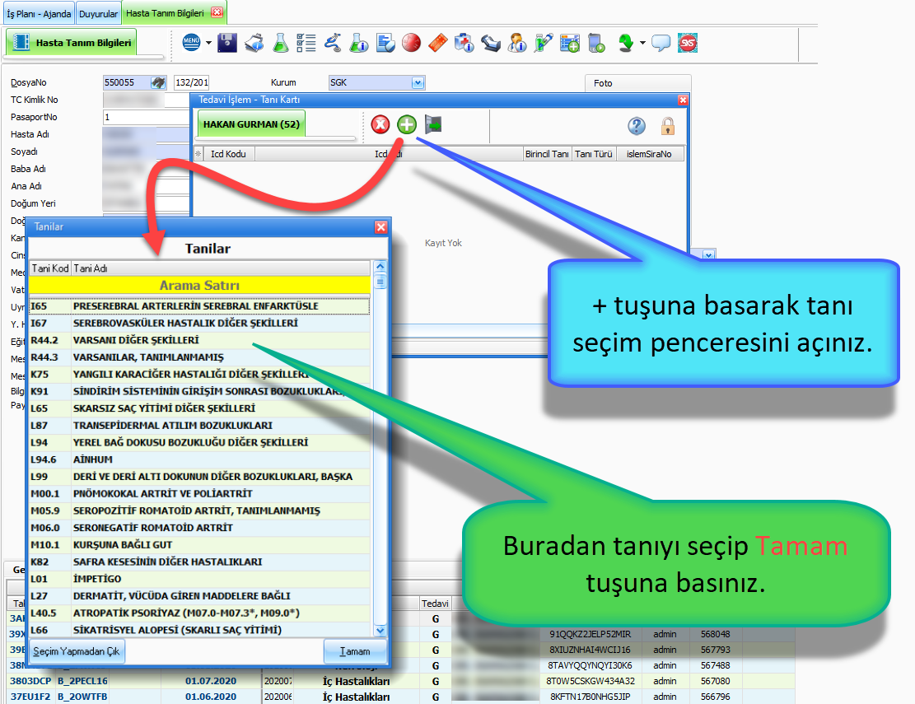Click the DosyaNo input field
This screenshot has height=704, width=915.
tap(127, 83)
